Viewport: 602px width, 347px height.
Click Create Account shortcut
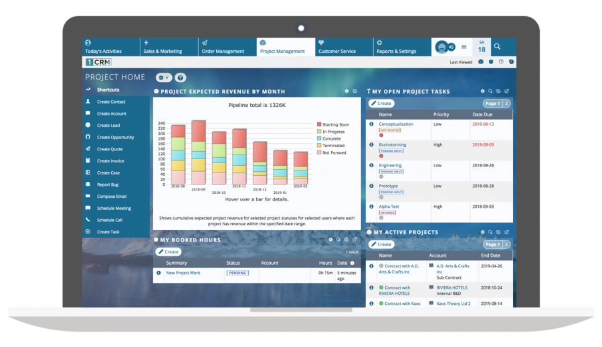[x=111, y=114]
